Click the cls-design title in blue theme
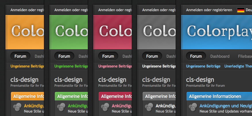252x116 pixels. 200,80
